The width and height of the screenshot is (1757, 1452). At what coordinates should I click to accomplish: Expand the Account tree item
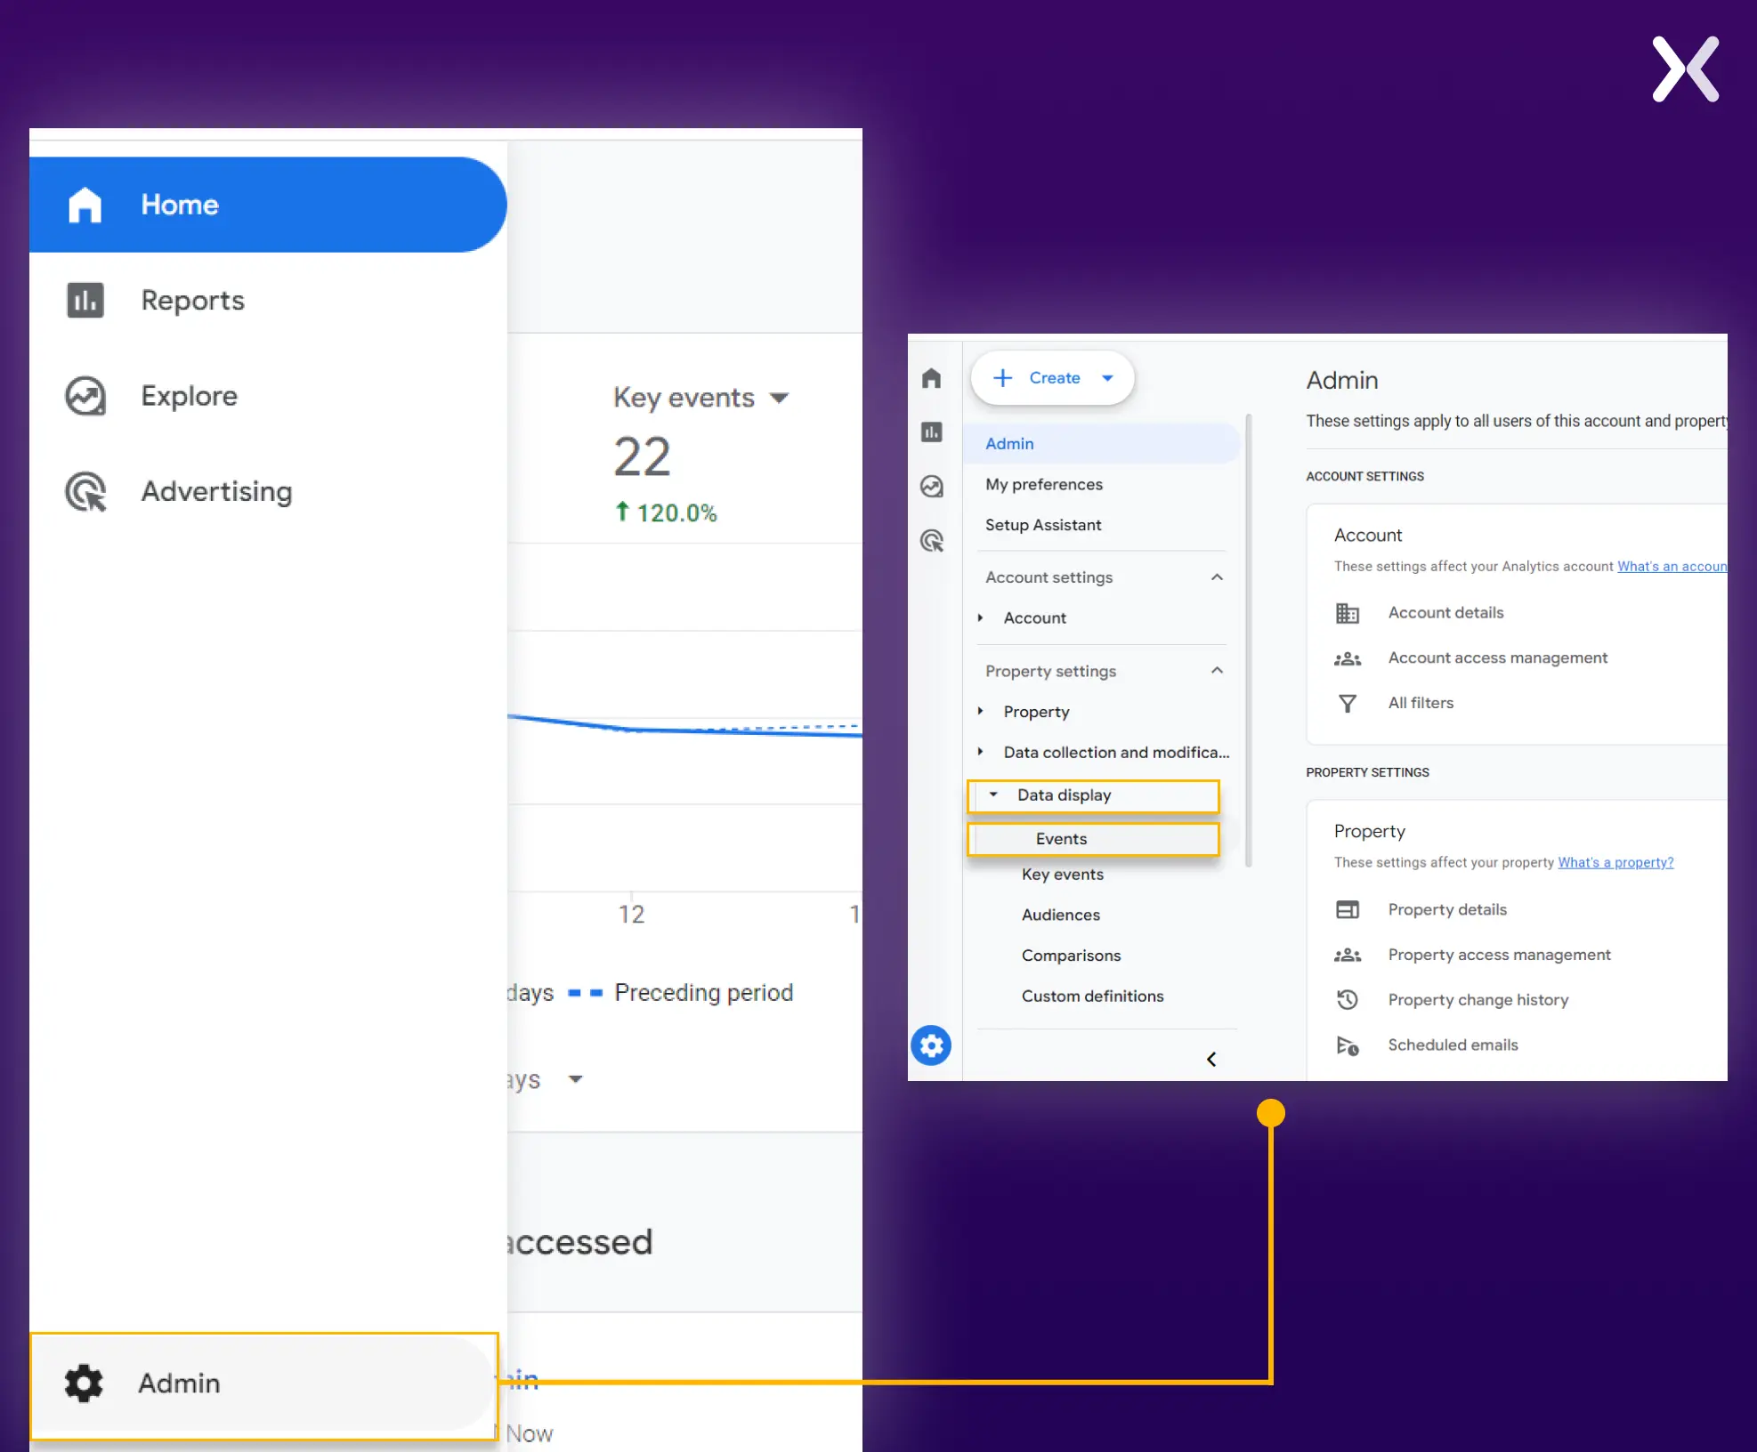tap(980, 617)
